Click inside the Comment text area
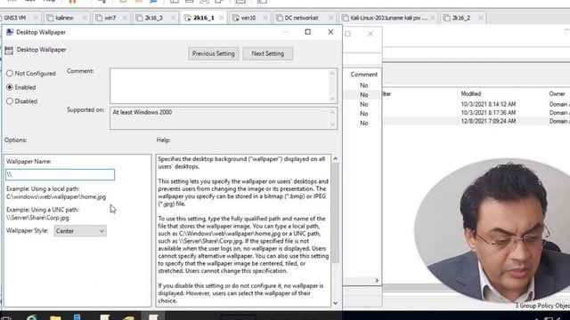Image resolution: width=570 pixels, height=320 pixels. (220, 85)
